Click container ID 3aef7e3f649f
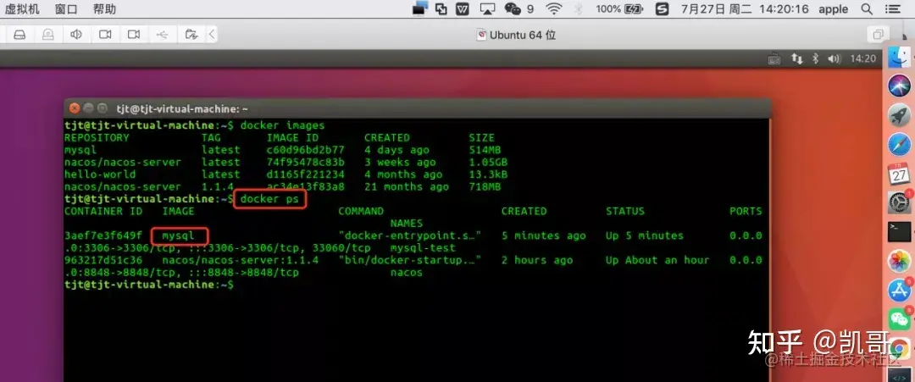 pyautogui.click(x=103, y=235)
